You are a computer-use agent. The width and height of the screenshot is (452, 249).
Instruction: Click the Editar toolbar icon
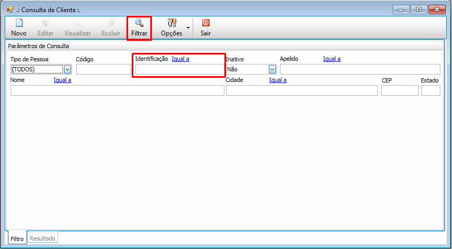click(46, 22)
